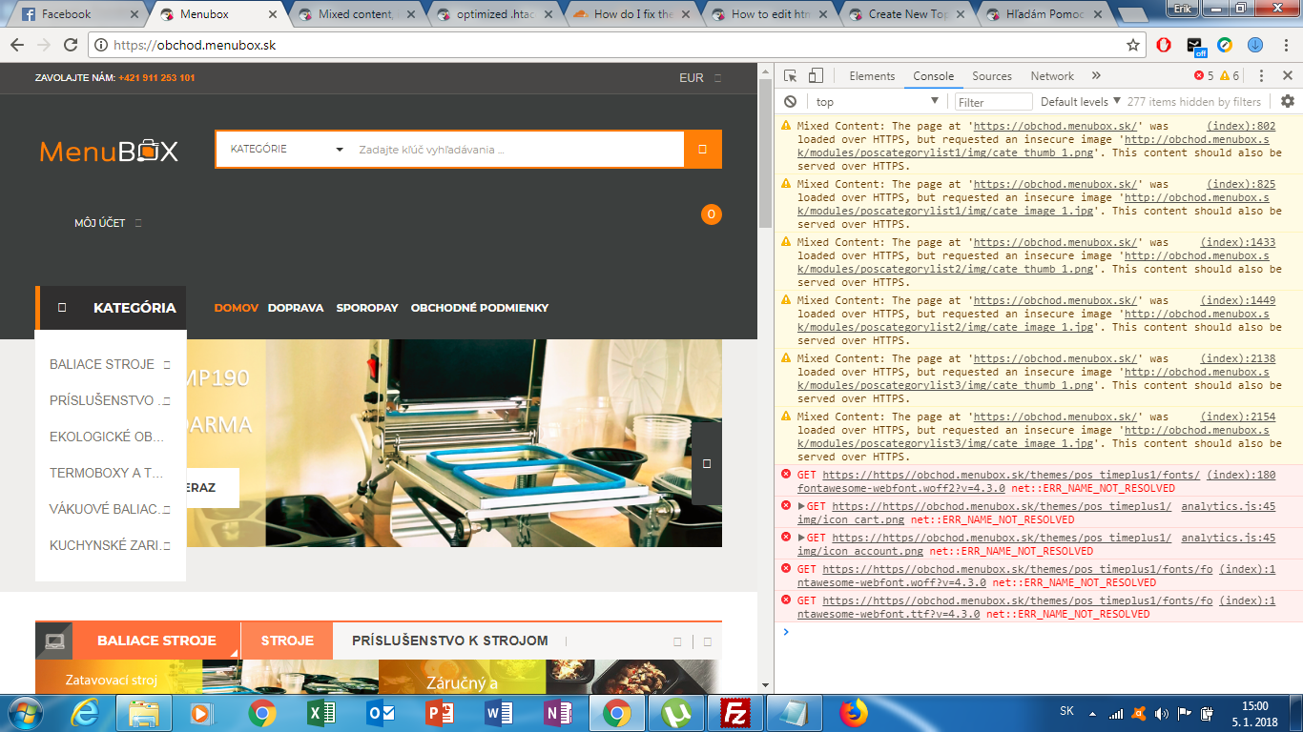Toggle the DevTools device toolbar

coord(816,76)
